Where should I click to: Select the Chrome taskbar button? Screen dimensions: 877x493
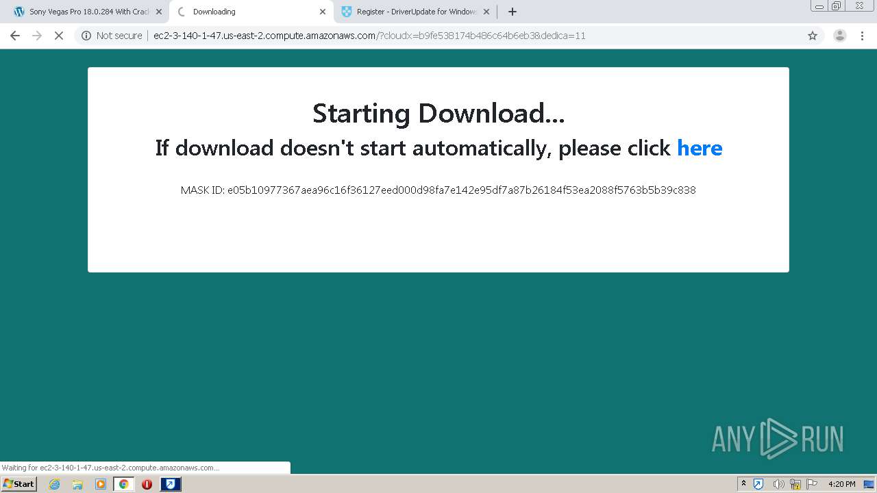pos(123,484)
